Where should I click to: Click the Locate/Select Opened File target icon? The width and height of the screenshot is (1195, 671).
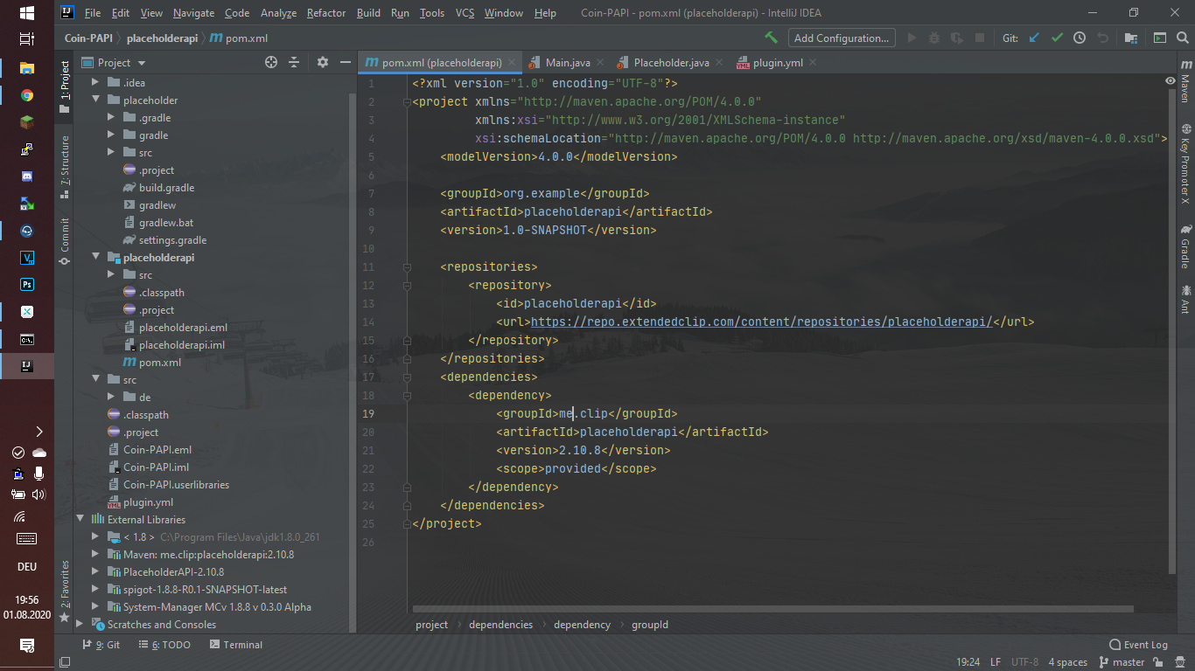click(x=271, y=62)
